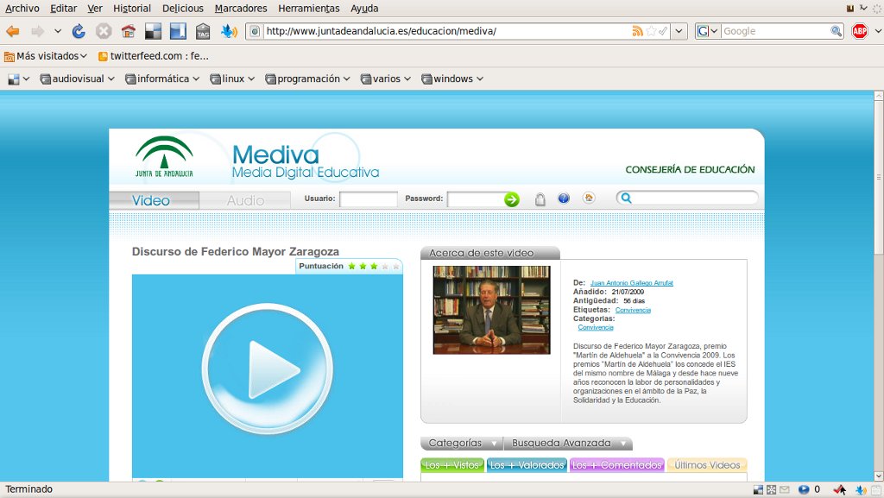Open the linux bookmarks folder dropdown
This screenshot has width=884, height=498.
tap(232, 79)
